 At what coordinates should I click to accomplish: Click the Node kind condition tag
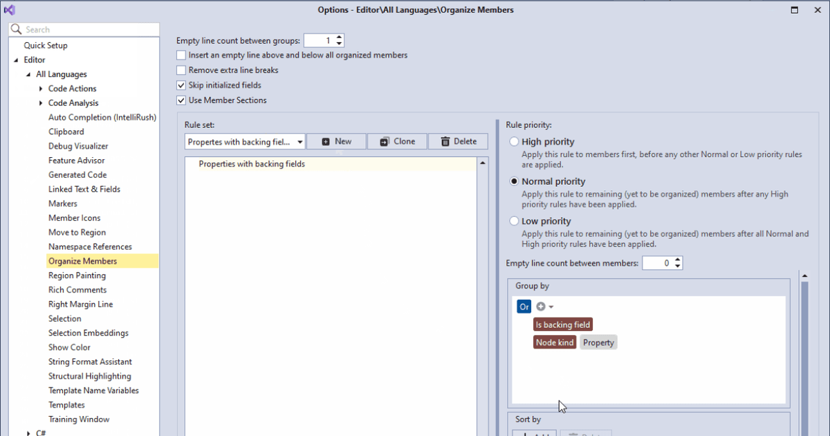point(555,343)
